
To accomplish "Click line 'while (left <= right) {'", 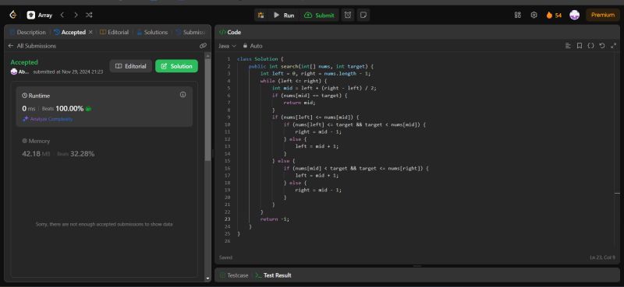I will click(x=293, y=81).
